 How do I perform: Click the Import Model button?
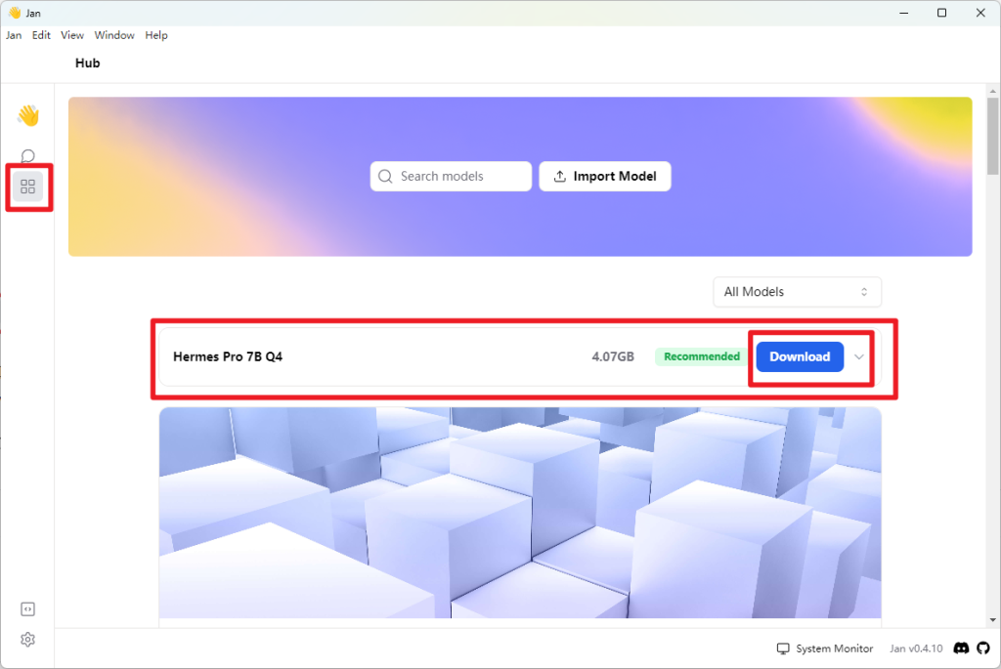[x=605, y=177]
